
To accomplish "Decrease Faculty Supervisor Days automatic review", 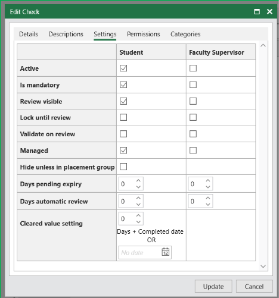I will pyautogui.click(x=208, y=204).
